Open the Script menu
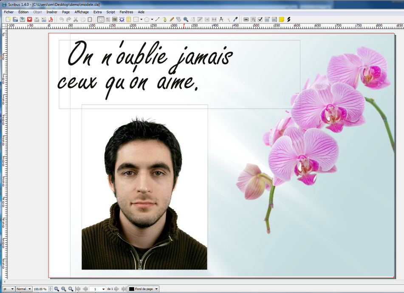This screenshot has height=293, width=404. tap(110, 12)
